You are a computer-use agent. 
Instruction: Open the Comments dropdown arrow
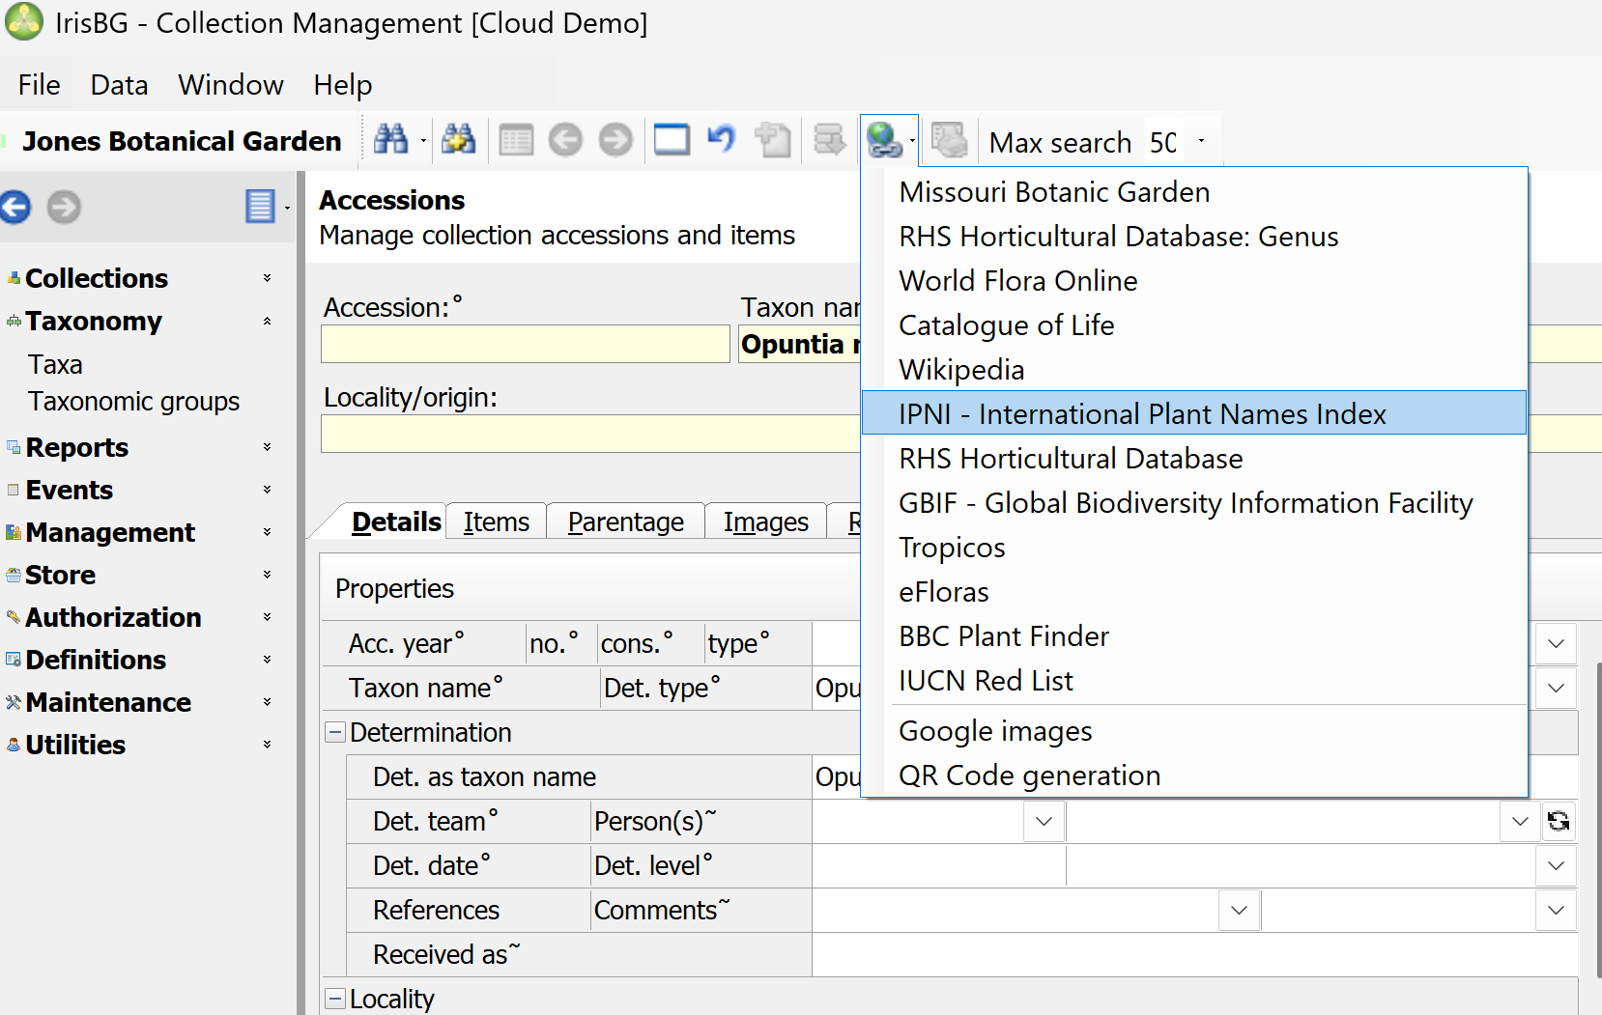pos(1556,910)
